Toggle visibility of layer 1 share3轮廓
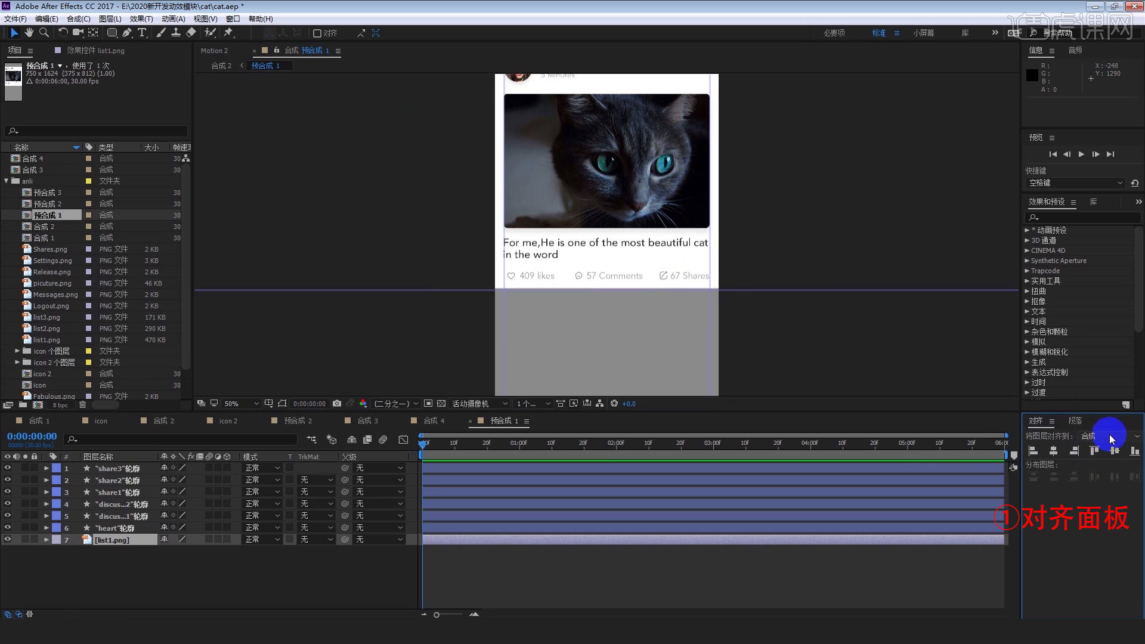This screenshot has width=1145, height=644. click(7, 468)
